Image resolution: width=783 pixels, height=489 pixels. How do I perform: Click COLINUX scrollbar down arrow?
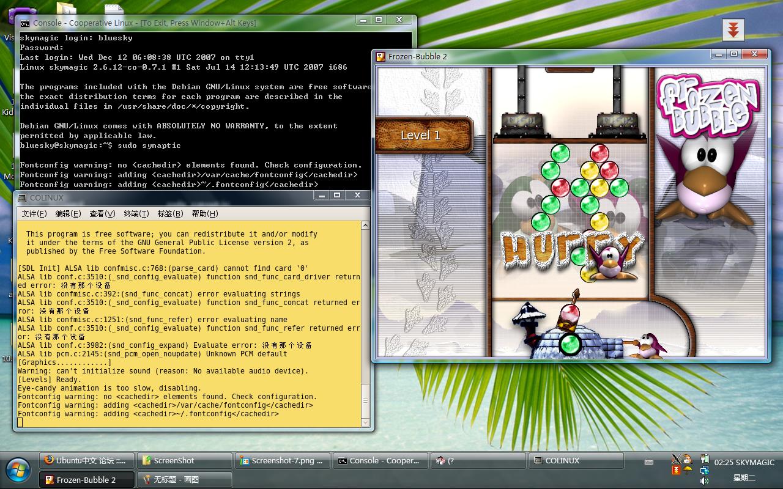pyautogui.click(x=365, y=422)
